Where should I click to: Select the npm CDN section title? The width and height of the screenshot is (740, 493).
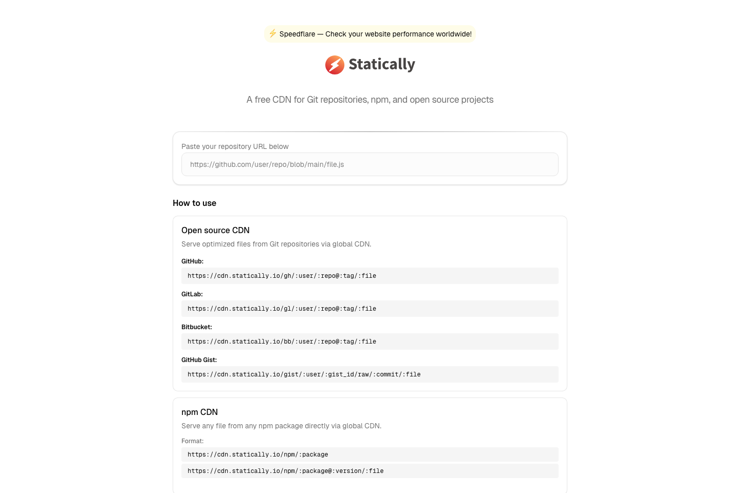pyautogui.click(x=199, y=412)
